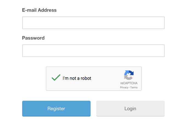Viewport: 184px width, 127px height.
Task: Submit the form with Register
Action: tap(56, 109)
